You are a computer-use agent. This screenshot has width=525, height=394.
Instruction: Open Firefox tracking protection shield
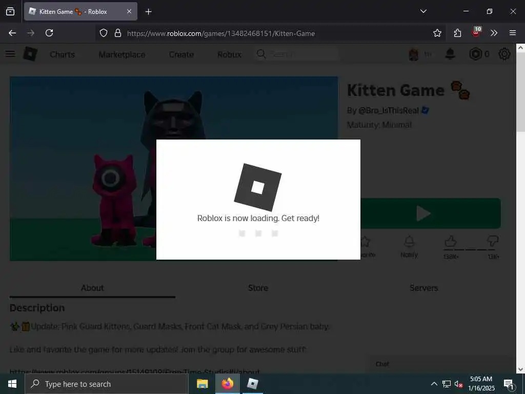tap(104, 33)
